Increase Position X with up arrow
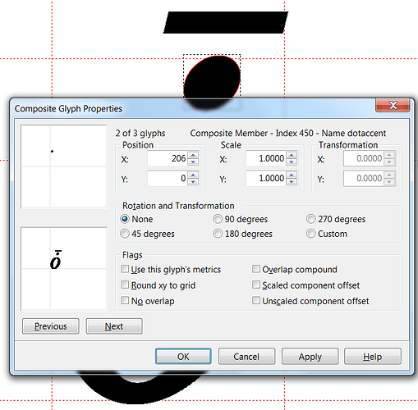Screen dimensions: 418x410 tap(193, 155)
